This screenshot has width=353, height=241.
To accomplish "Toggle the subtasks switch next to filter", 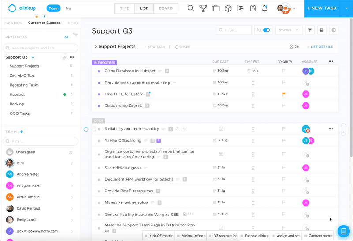I will 266,30.
